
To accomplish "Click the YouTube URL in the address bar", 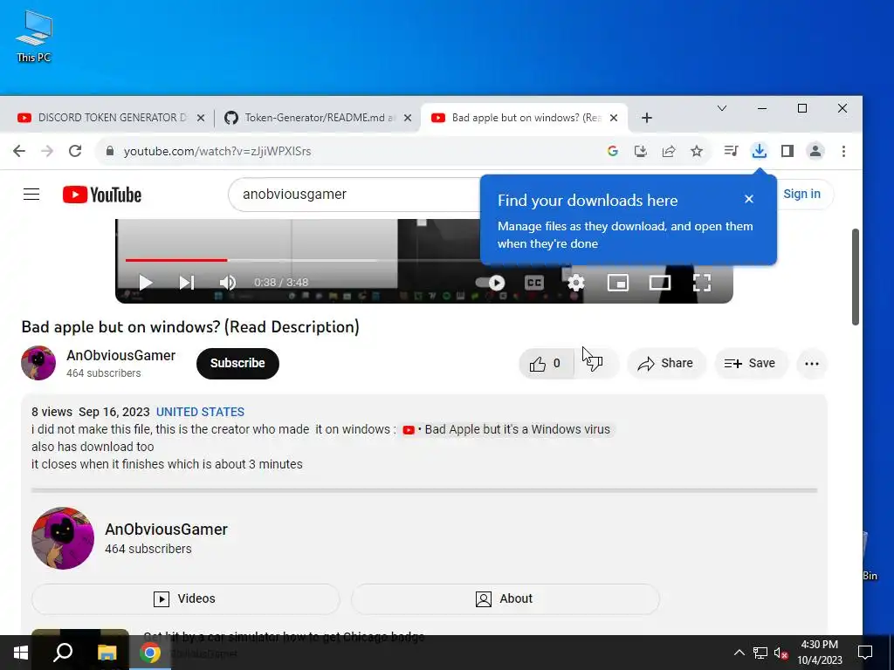I will pyautogui.click(x=217, y=151).
